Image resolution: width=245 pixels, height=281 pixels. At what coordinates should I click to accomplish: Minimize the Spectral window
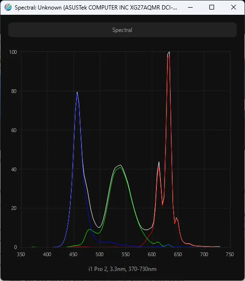click(x=190, y=7)
